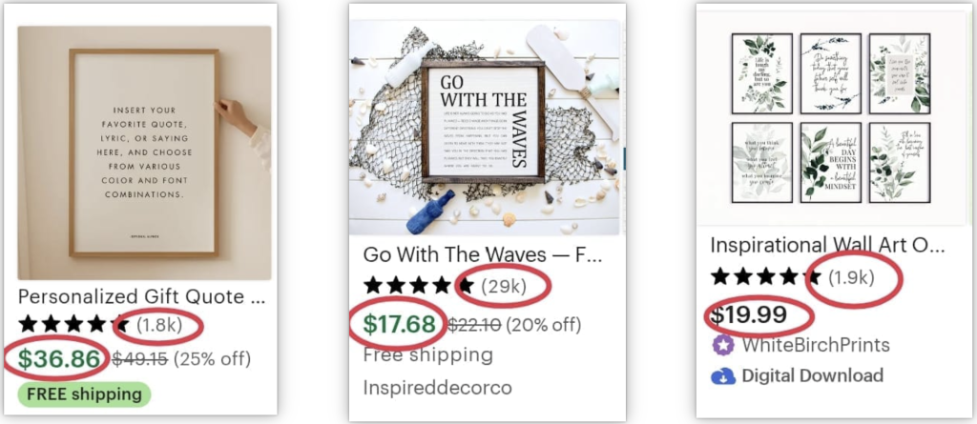Screen dimensions: 977x424
Task: Click the blue cloud Digital Download icon
Action: pyautogui.click(x=723, y=376)
